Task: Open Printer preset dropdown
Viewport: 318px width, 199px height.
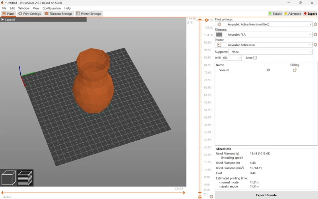Action: pyautogui.click(x=264, y=45)
